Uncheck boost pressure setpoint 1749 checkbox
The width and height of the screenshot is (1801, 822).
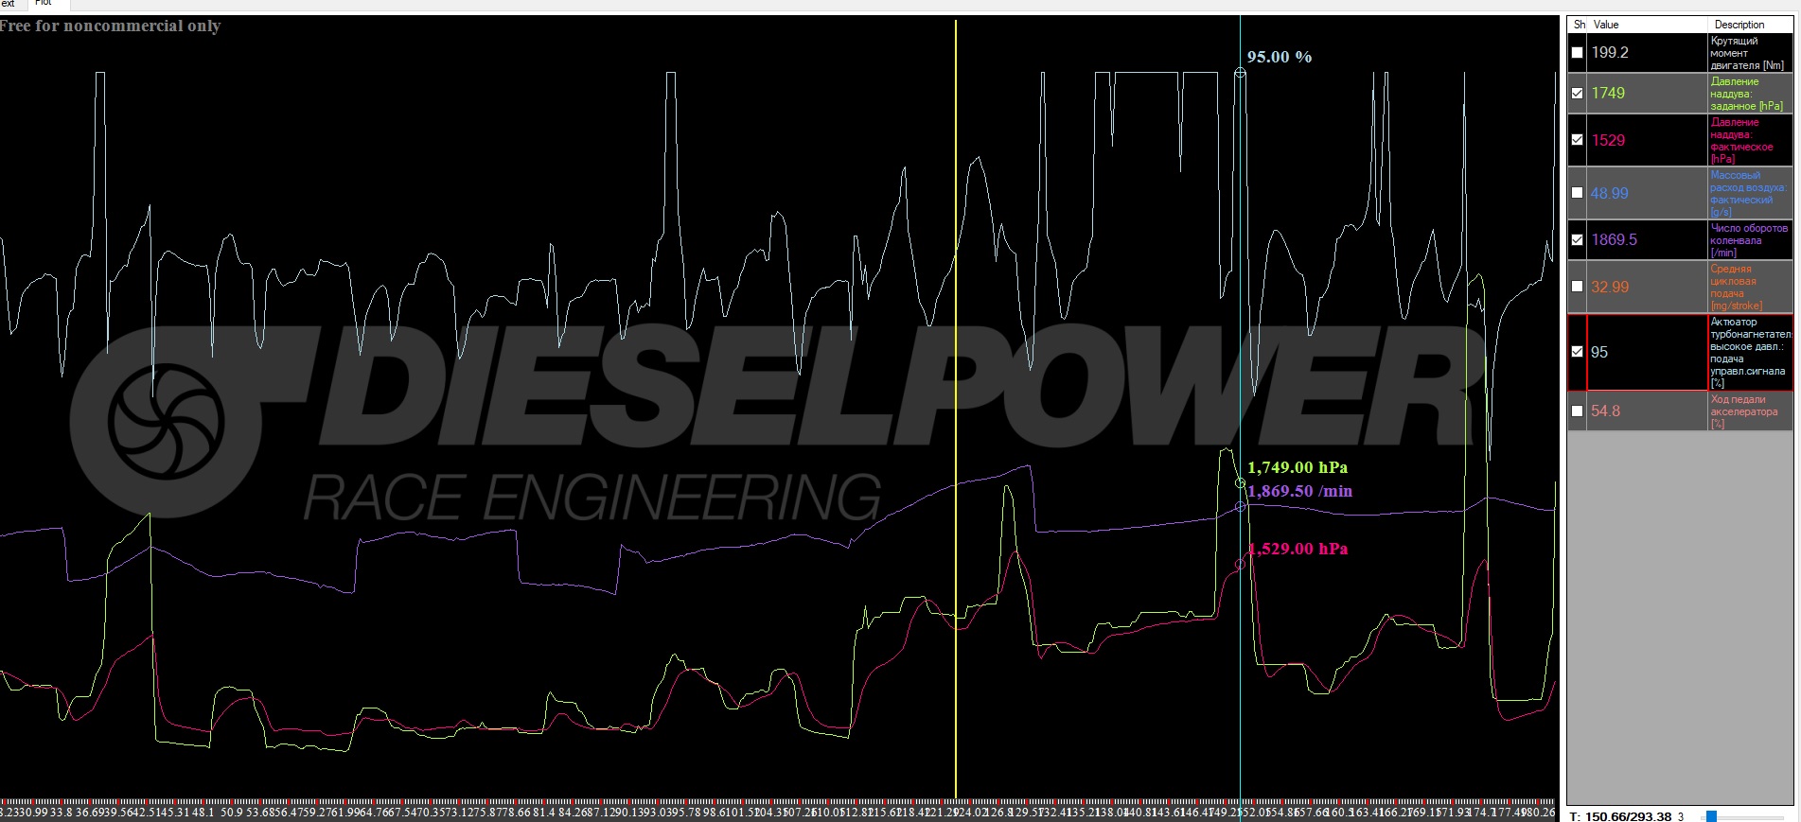click(x=1577, y=94)
